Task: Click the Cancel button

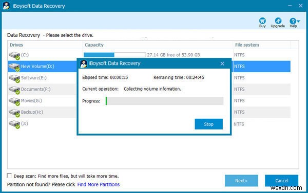Action: pos(282,181)
